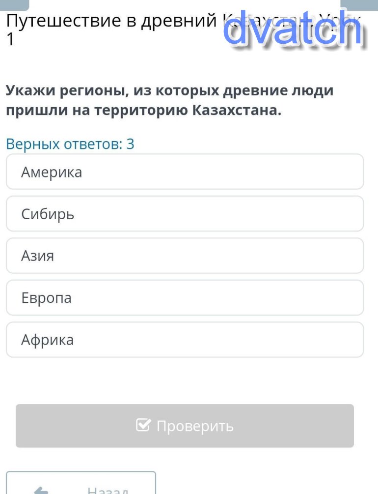Image resolution: width=378 pixels, height=494 pixels.
Task: Click the checkmark icon beside Проверить
Action: tap(143, 425)
